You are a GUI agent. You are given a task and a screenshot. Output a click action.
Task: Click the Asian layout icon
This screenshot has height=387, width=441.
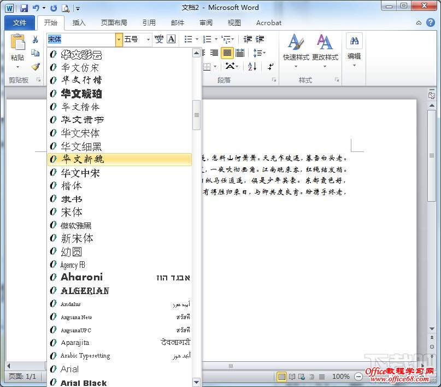[x=231, y=66]
